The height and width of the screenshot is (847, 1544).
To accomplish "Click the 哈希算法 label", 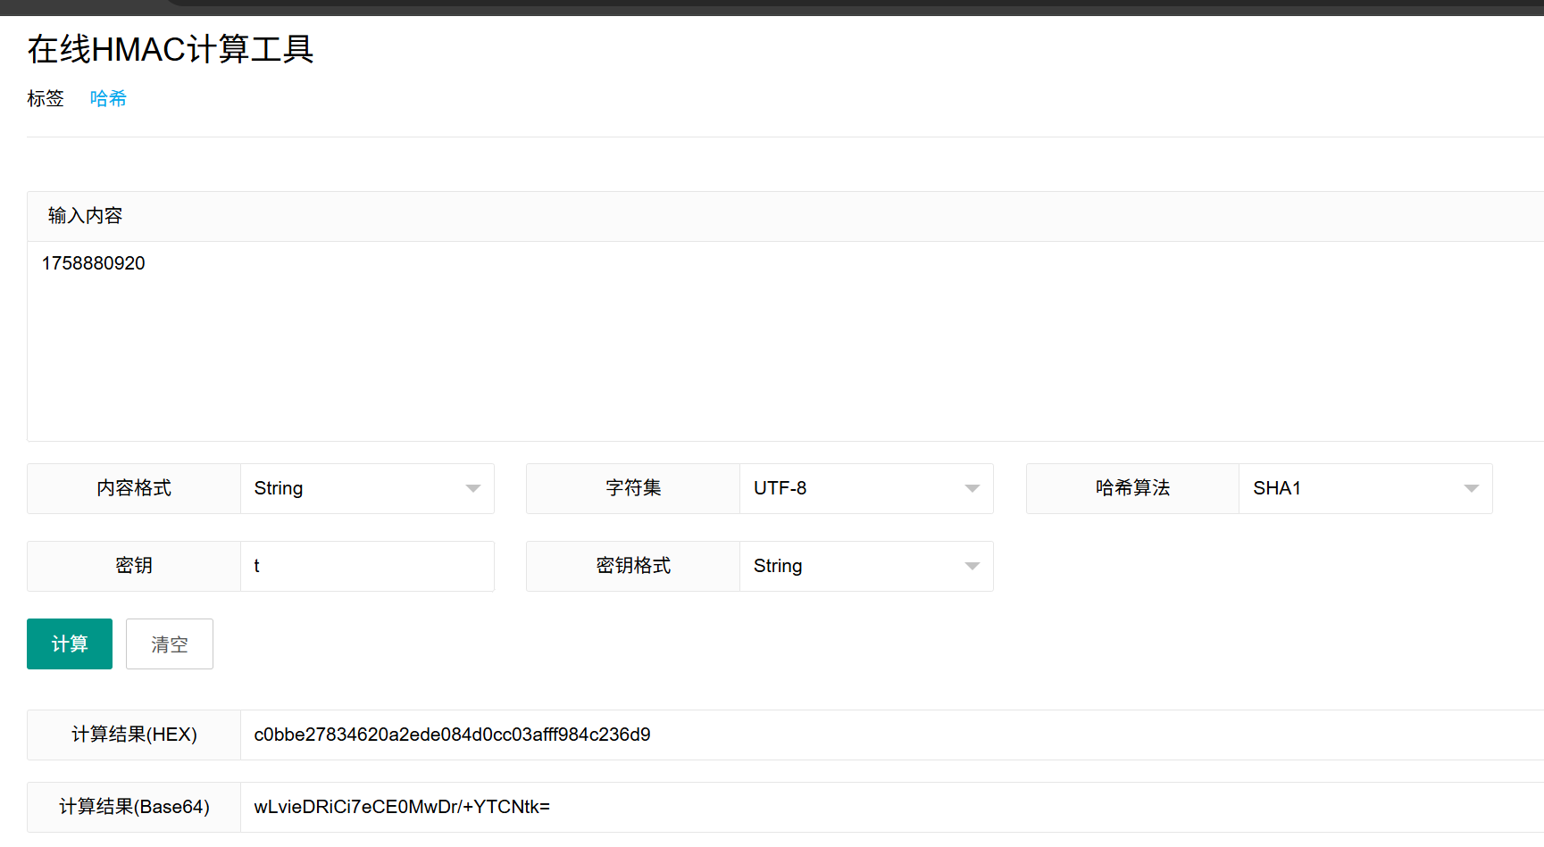I will pos(1132,488).
